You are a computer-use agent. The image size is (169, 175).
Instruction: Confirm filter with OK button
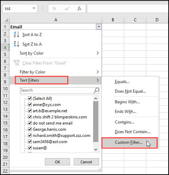click(x=57, y=162)
